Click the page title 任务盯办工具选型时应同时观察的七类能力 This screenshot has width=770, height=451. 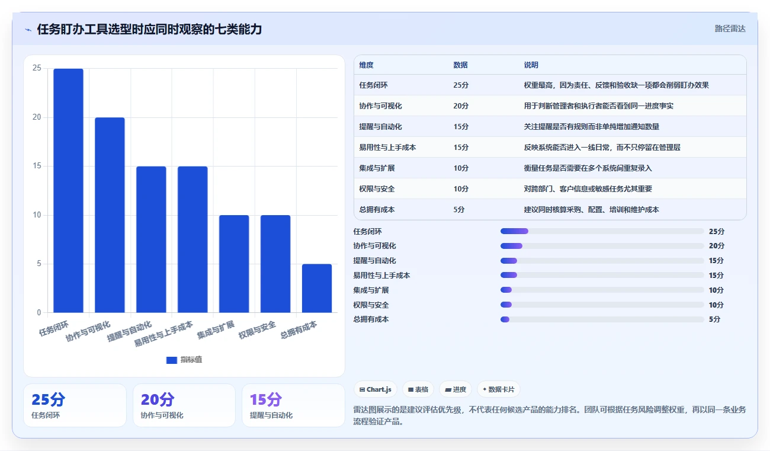click(149, 30)
